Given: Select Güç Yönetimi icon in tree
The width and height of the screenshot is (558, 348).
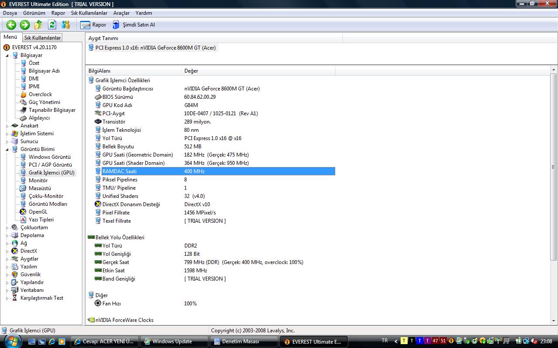Looking at the screenshot, I should (24, 102).
